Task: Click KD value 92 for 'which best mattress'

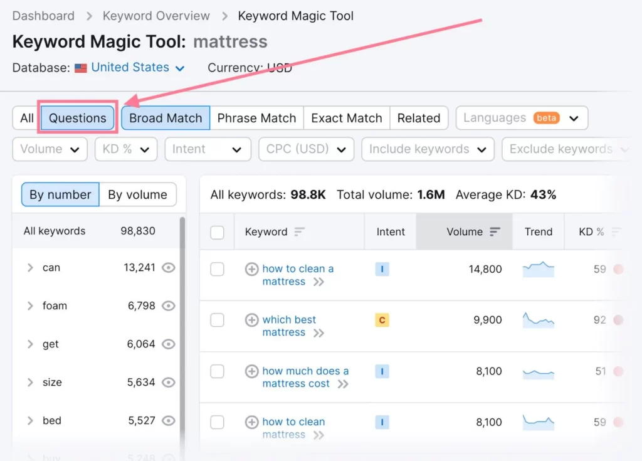Action: pos(600,320)
